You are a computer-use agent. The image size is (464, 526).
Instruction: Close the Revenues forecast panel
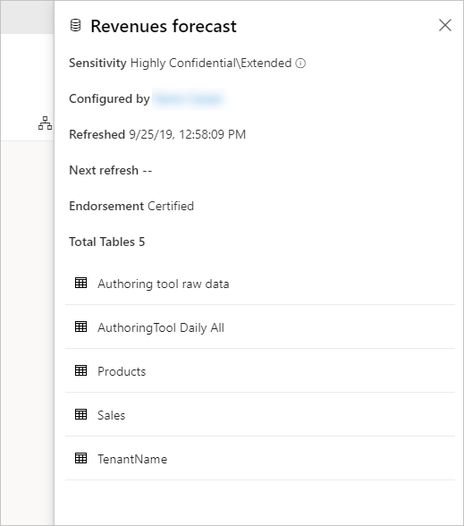445,25
